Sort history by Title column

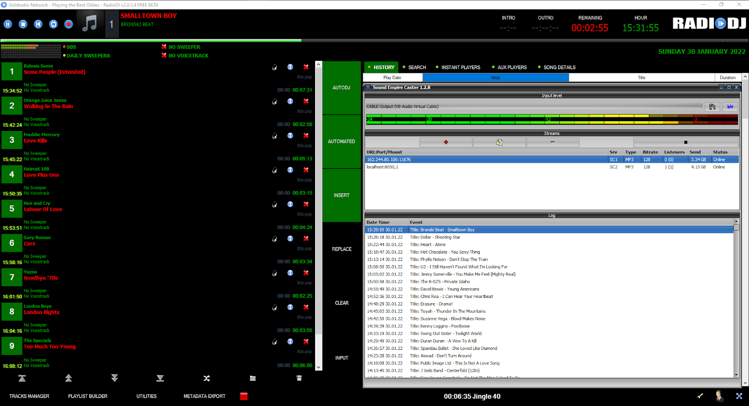pyautogui.click(x=642, y=78)
